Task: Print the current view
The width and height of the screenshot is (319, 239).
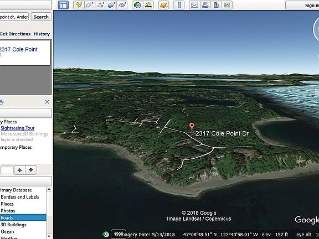Action: coord(205,5)
